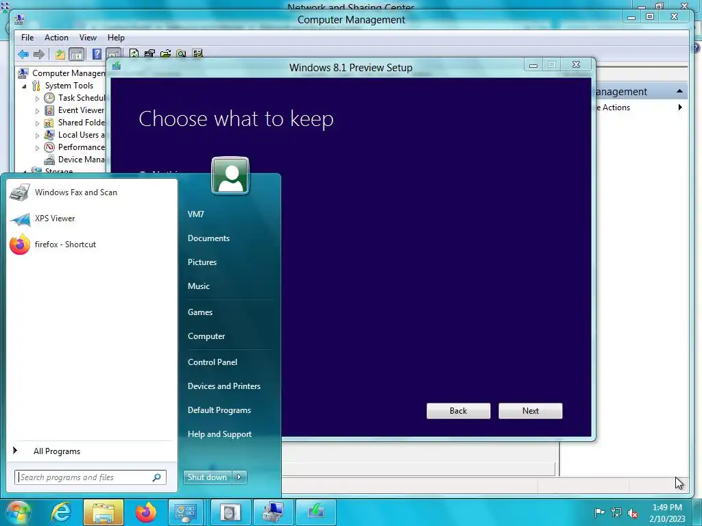Open the Help menu
The image size is (702, 526).
click(116, 38)
